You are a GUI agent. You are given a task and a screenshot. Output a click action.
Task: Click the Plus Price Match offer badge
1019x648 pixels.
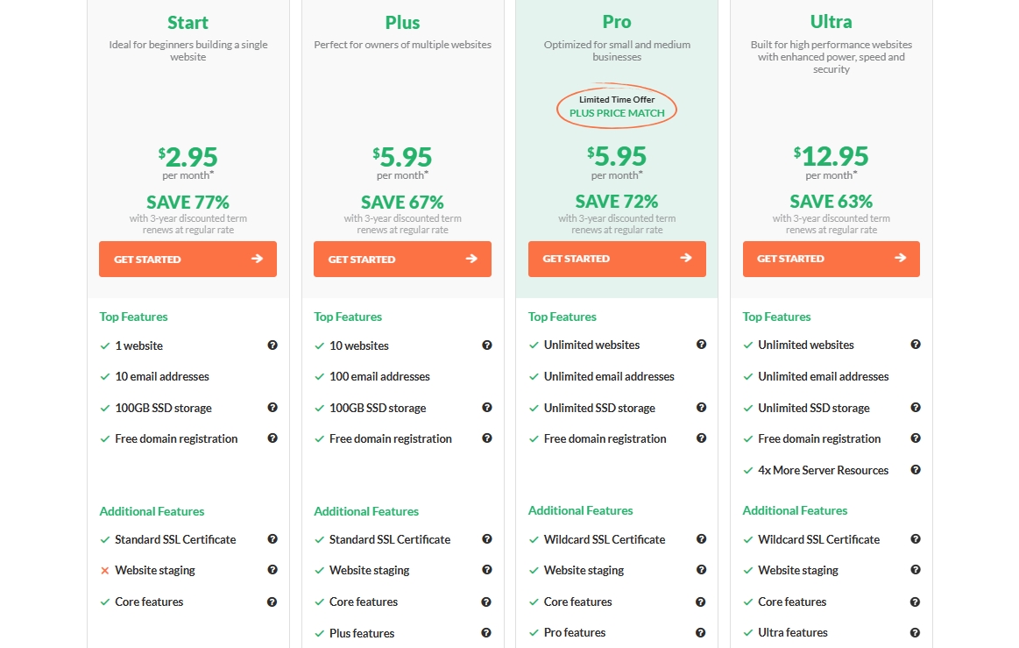tap(617, 106)
